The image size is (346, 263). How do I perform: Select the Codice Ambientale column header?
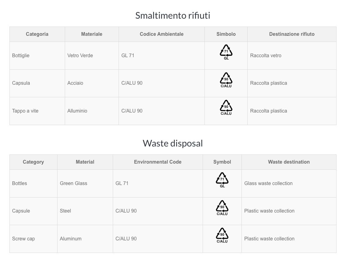pos(161,34)
